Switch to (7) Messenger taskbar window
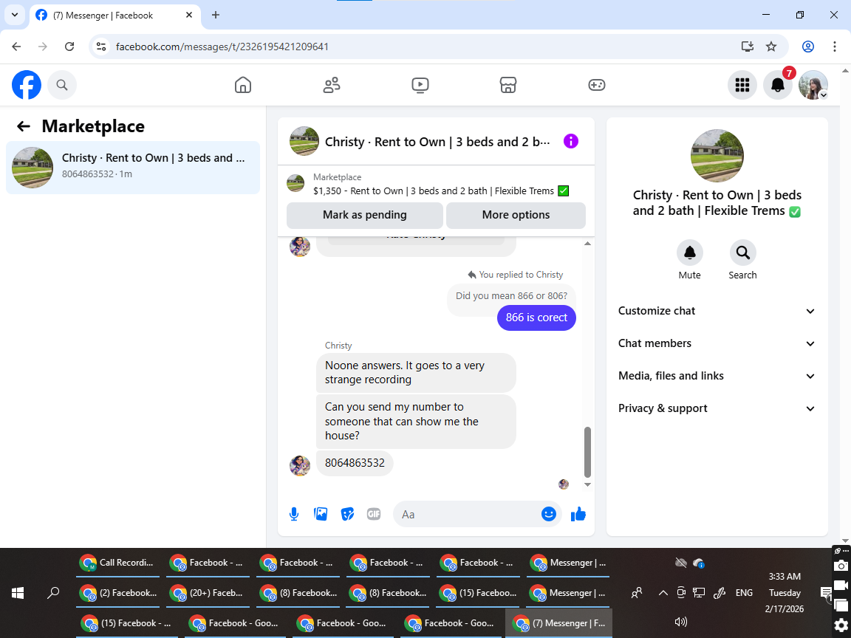This screenshot has width=851, height=638. (x=560, y=623)
